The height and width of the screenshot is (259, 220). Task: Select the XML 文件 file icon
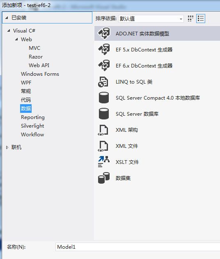[103, 146]
